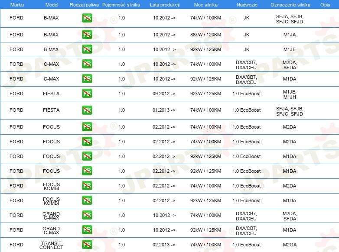Click fuel type icon for Transit Connect

click(87, 245)
